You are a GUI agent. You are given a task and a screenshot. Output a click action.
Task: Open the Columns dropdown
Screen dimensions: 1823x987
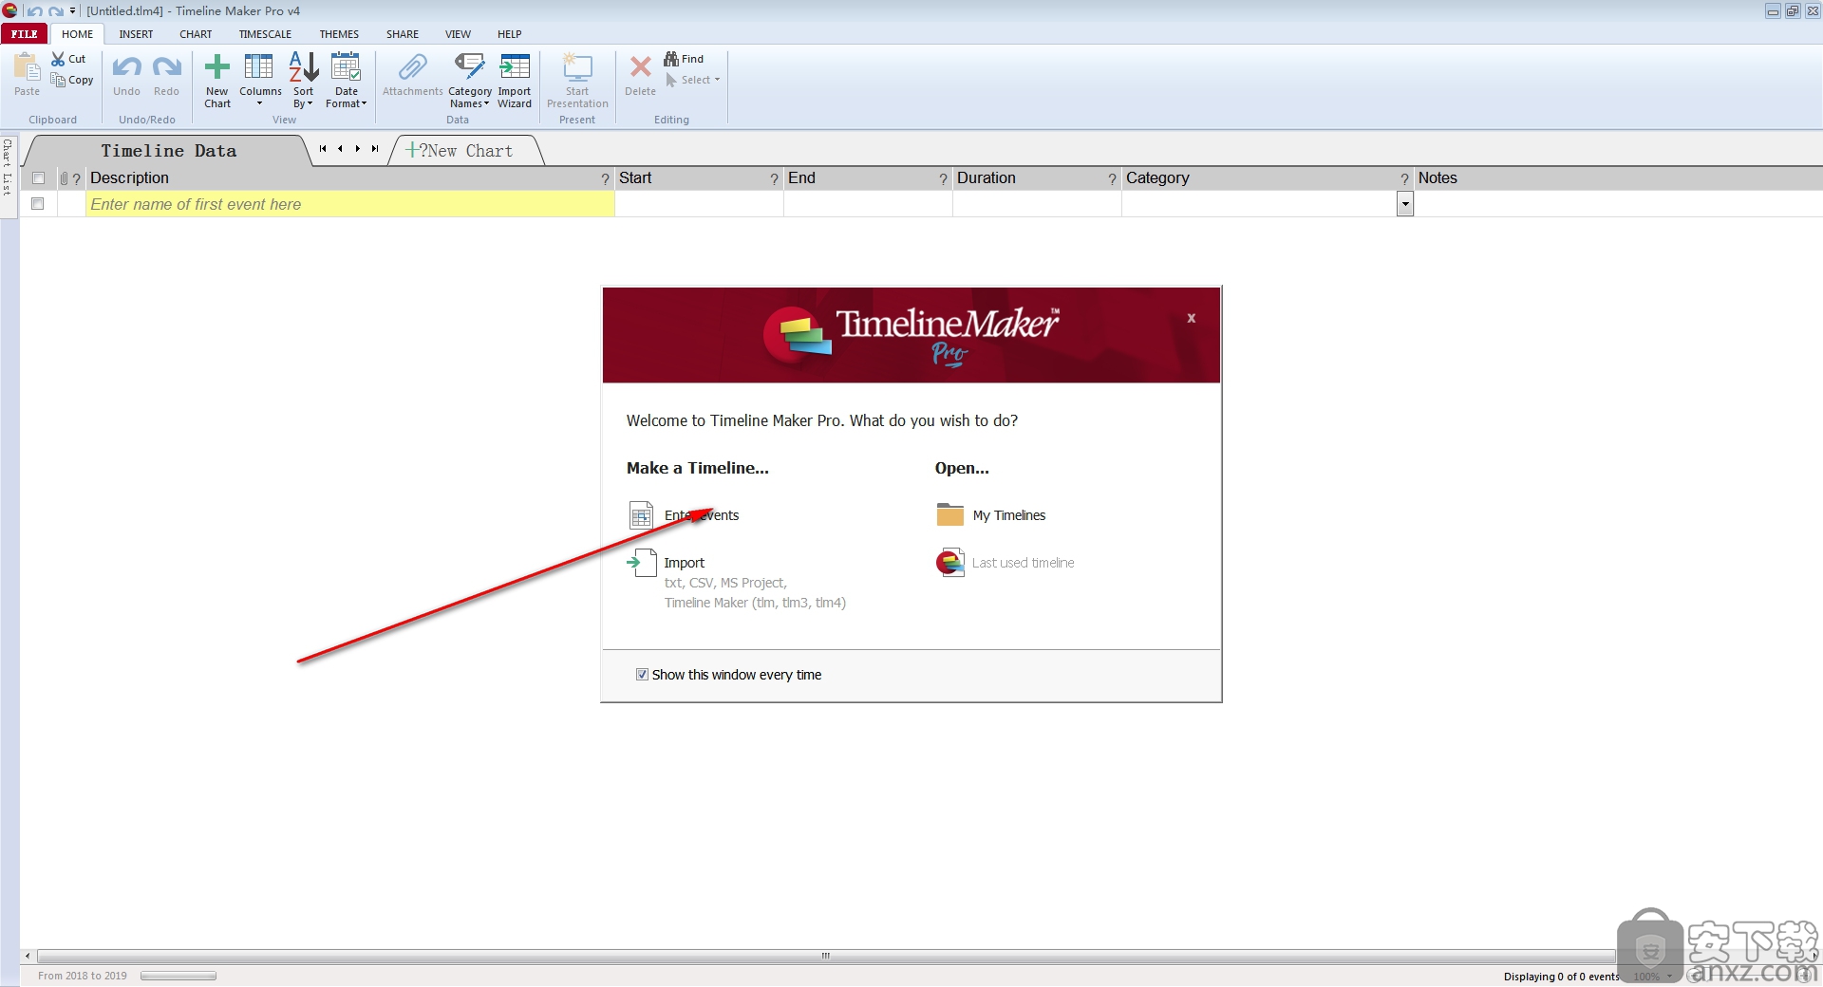259,81
